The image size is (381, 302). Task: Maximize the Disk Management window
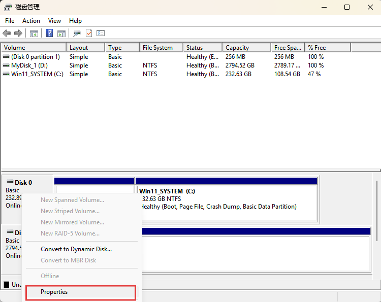point(347,7)
